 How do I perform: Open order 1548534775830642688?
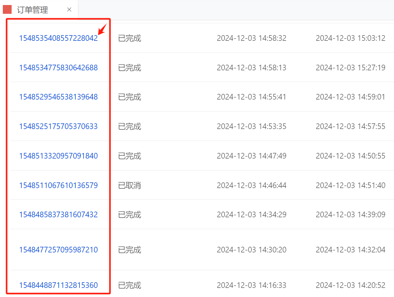tap(58, 67)
